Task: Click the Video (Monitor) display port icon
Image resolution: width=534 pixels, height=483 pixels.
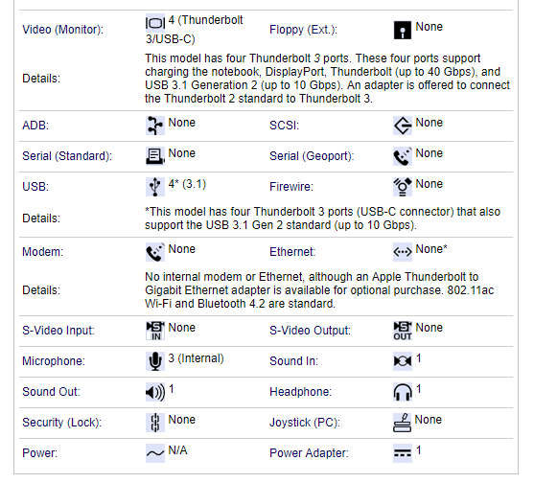Action: point(155,23)
